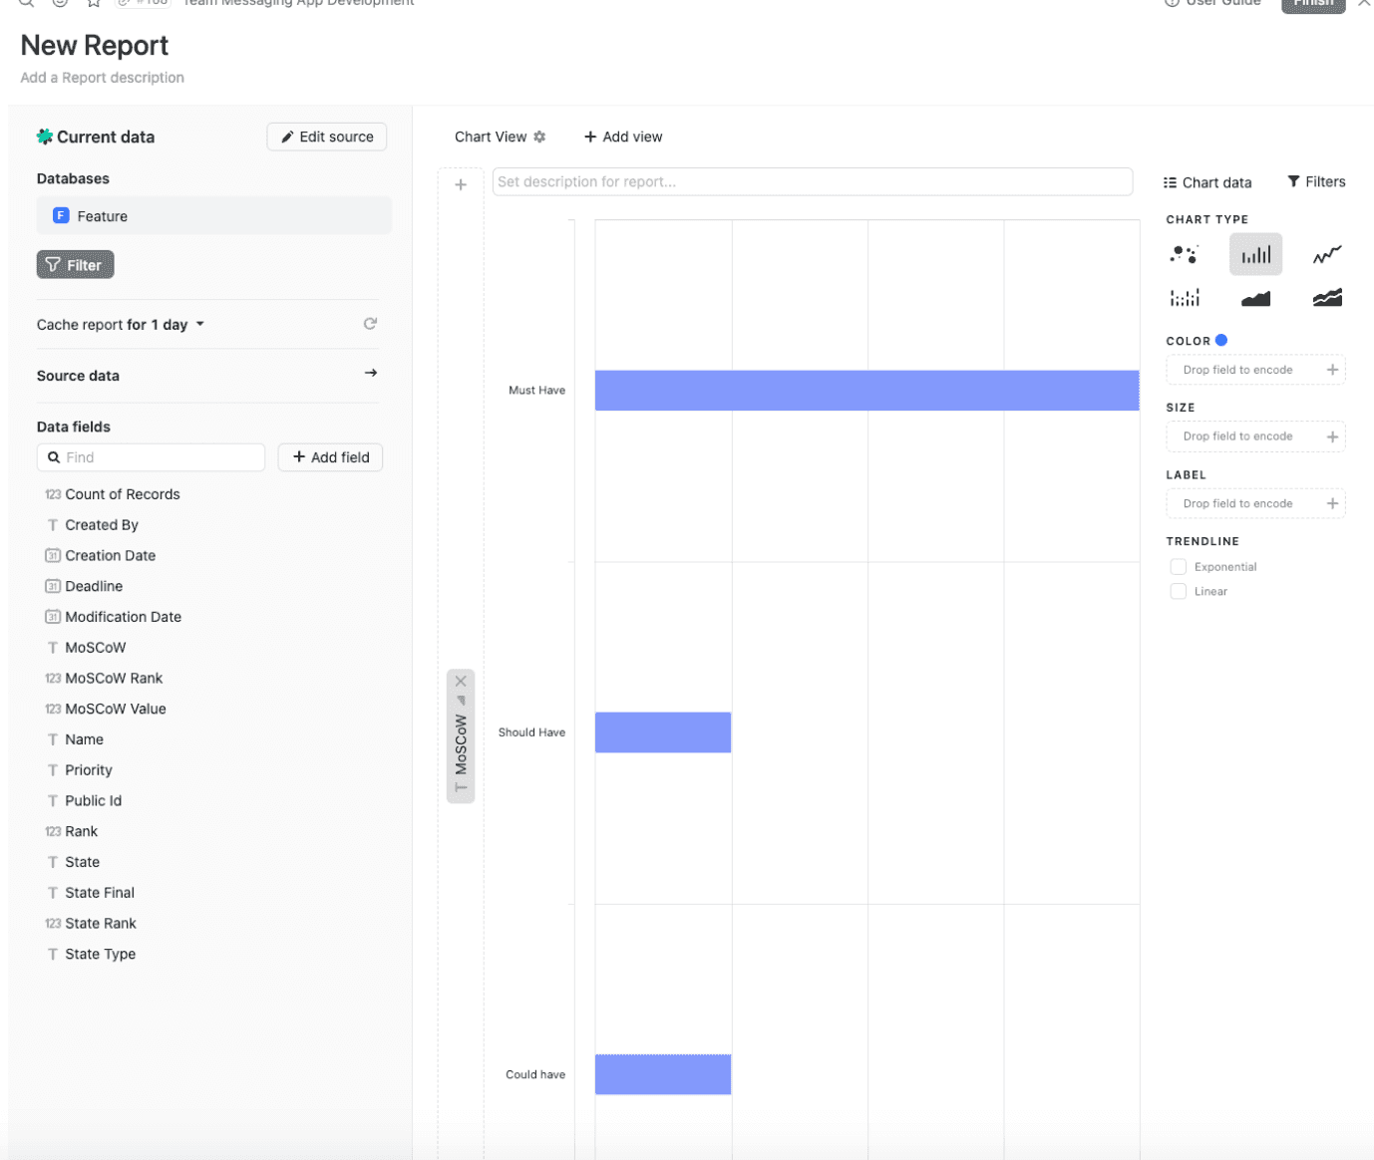
Task: Enable the Linear trendline
Action: [x=1178, y=591]
